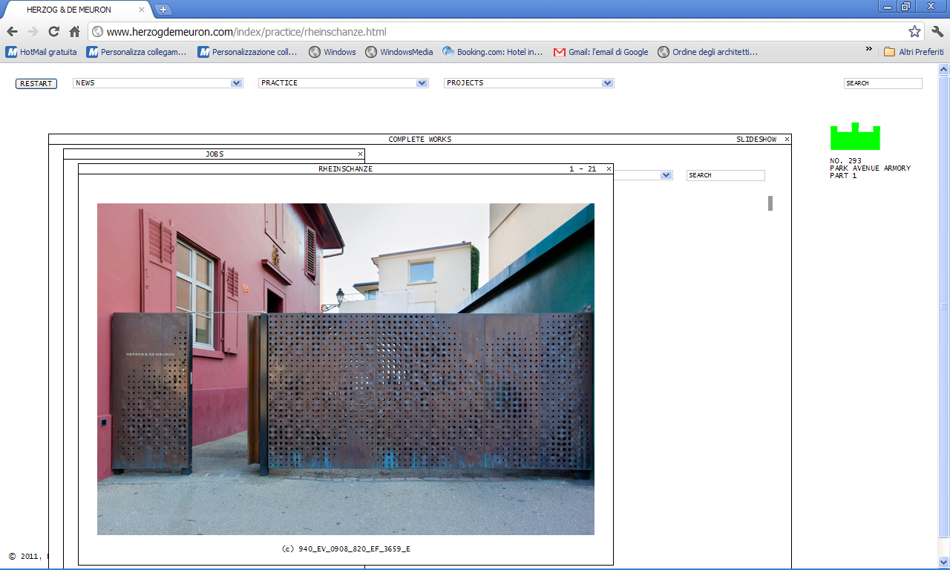Open a new tab with the plus button
The image size is (950, 570).
163,10
